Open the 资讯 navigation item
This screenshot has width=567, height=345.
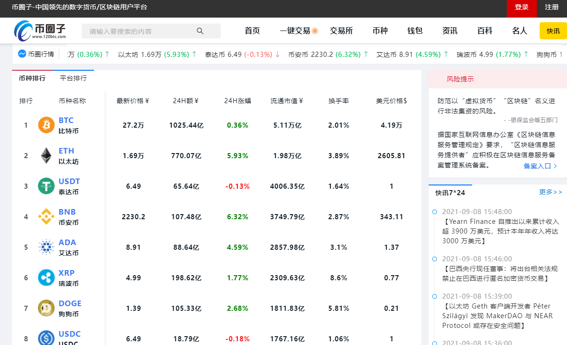point(450,31)
